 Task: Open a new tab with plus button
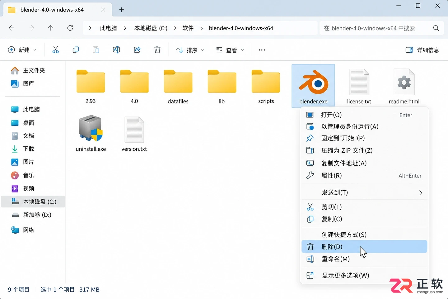122,10
